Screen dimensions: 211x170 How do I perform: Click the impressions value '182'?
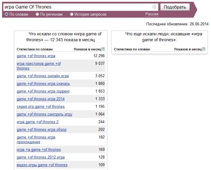[x=101, y=137]
